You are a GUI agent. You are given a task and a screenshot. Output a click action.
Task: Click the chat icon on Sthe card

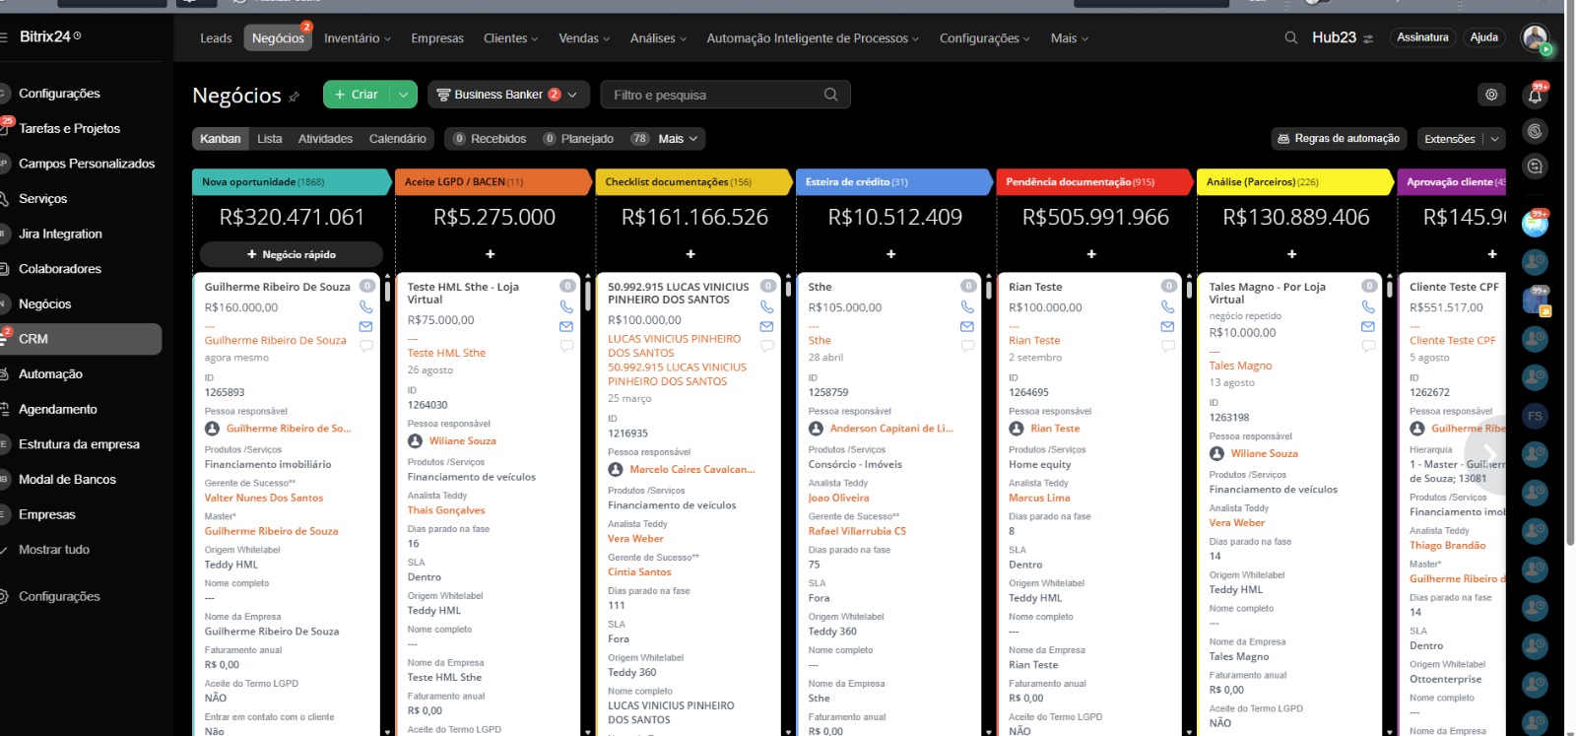[967, 346]
